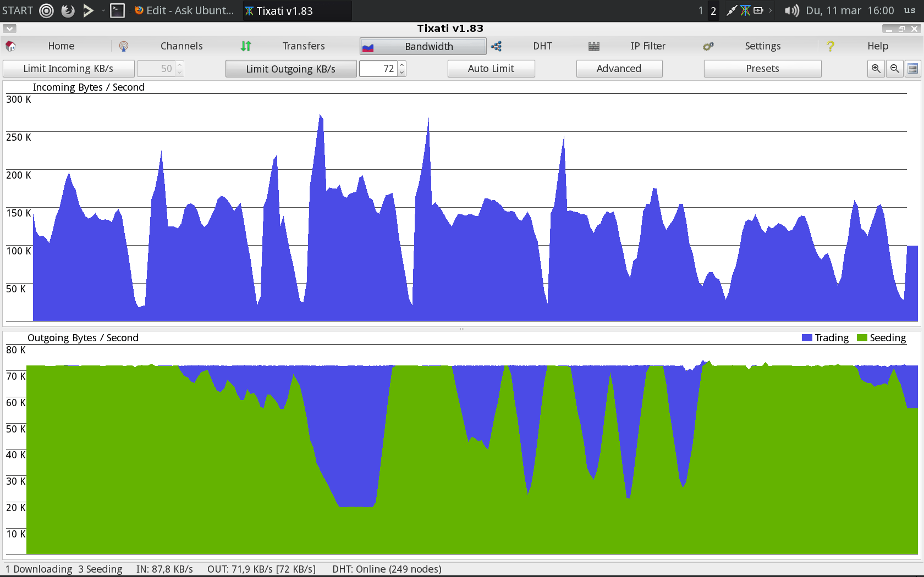Open the Presets menu button

(x=763, y=69)
